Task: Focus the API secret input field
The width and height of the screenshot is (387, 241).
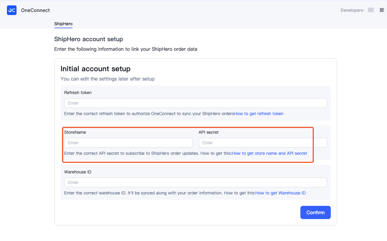Action: (263, 143)
